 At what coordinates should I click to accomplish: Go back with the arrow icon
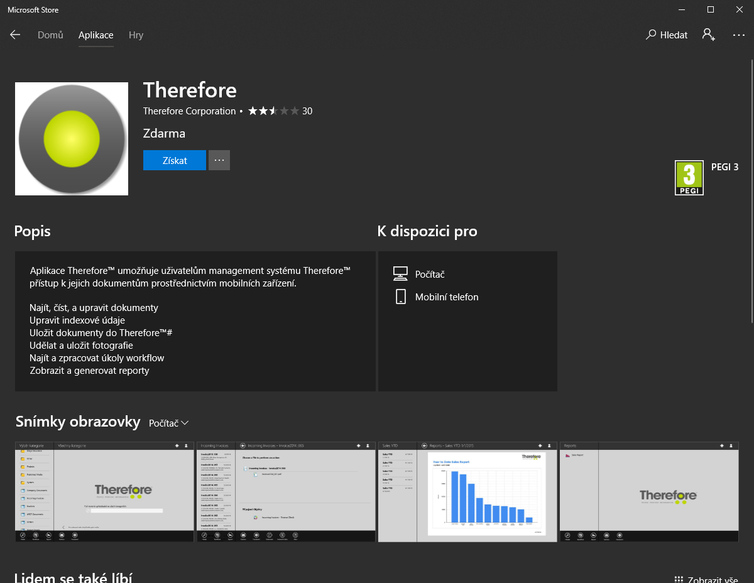(x=15, y=35)
